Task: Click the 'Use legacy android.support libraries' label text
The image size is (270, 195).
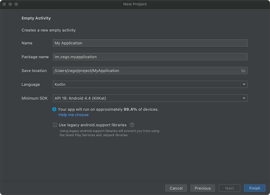Action: (92, 125)
